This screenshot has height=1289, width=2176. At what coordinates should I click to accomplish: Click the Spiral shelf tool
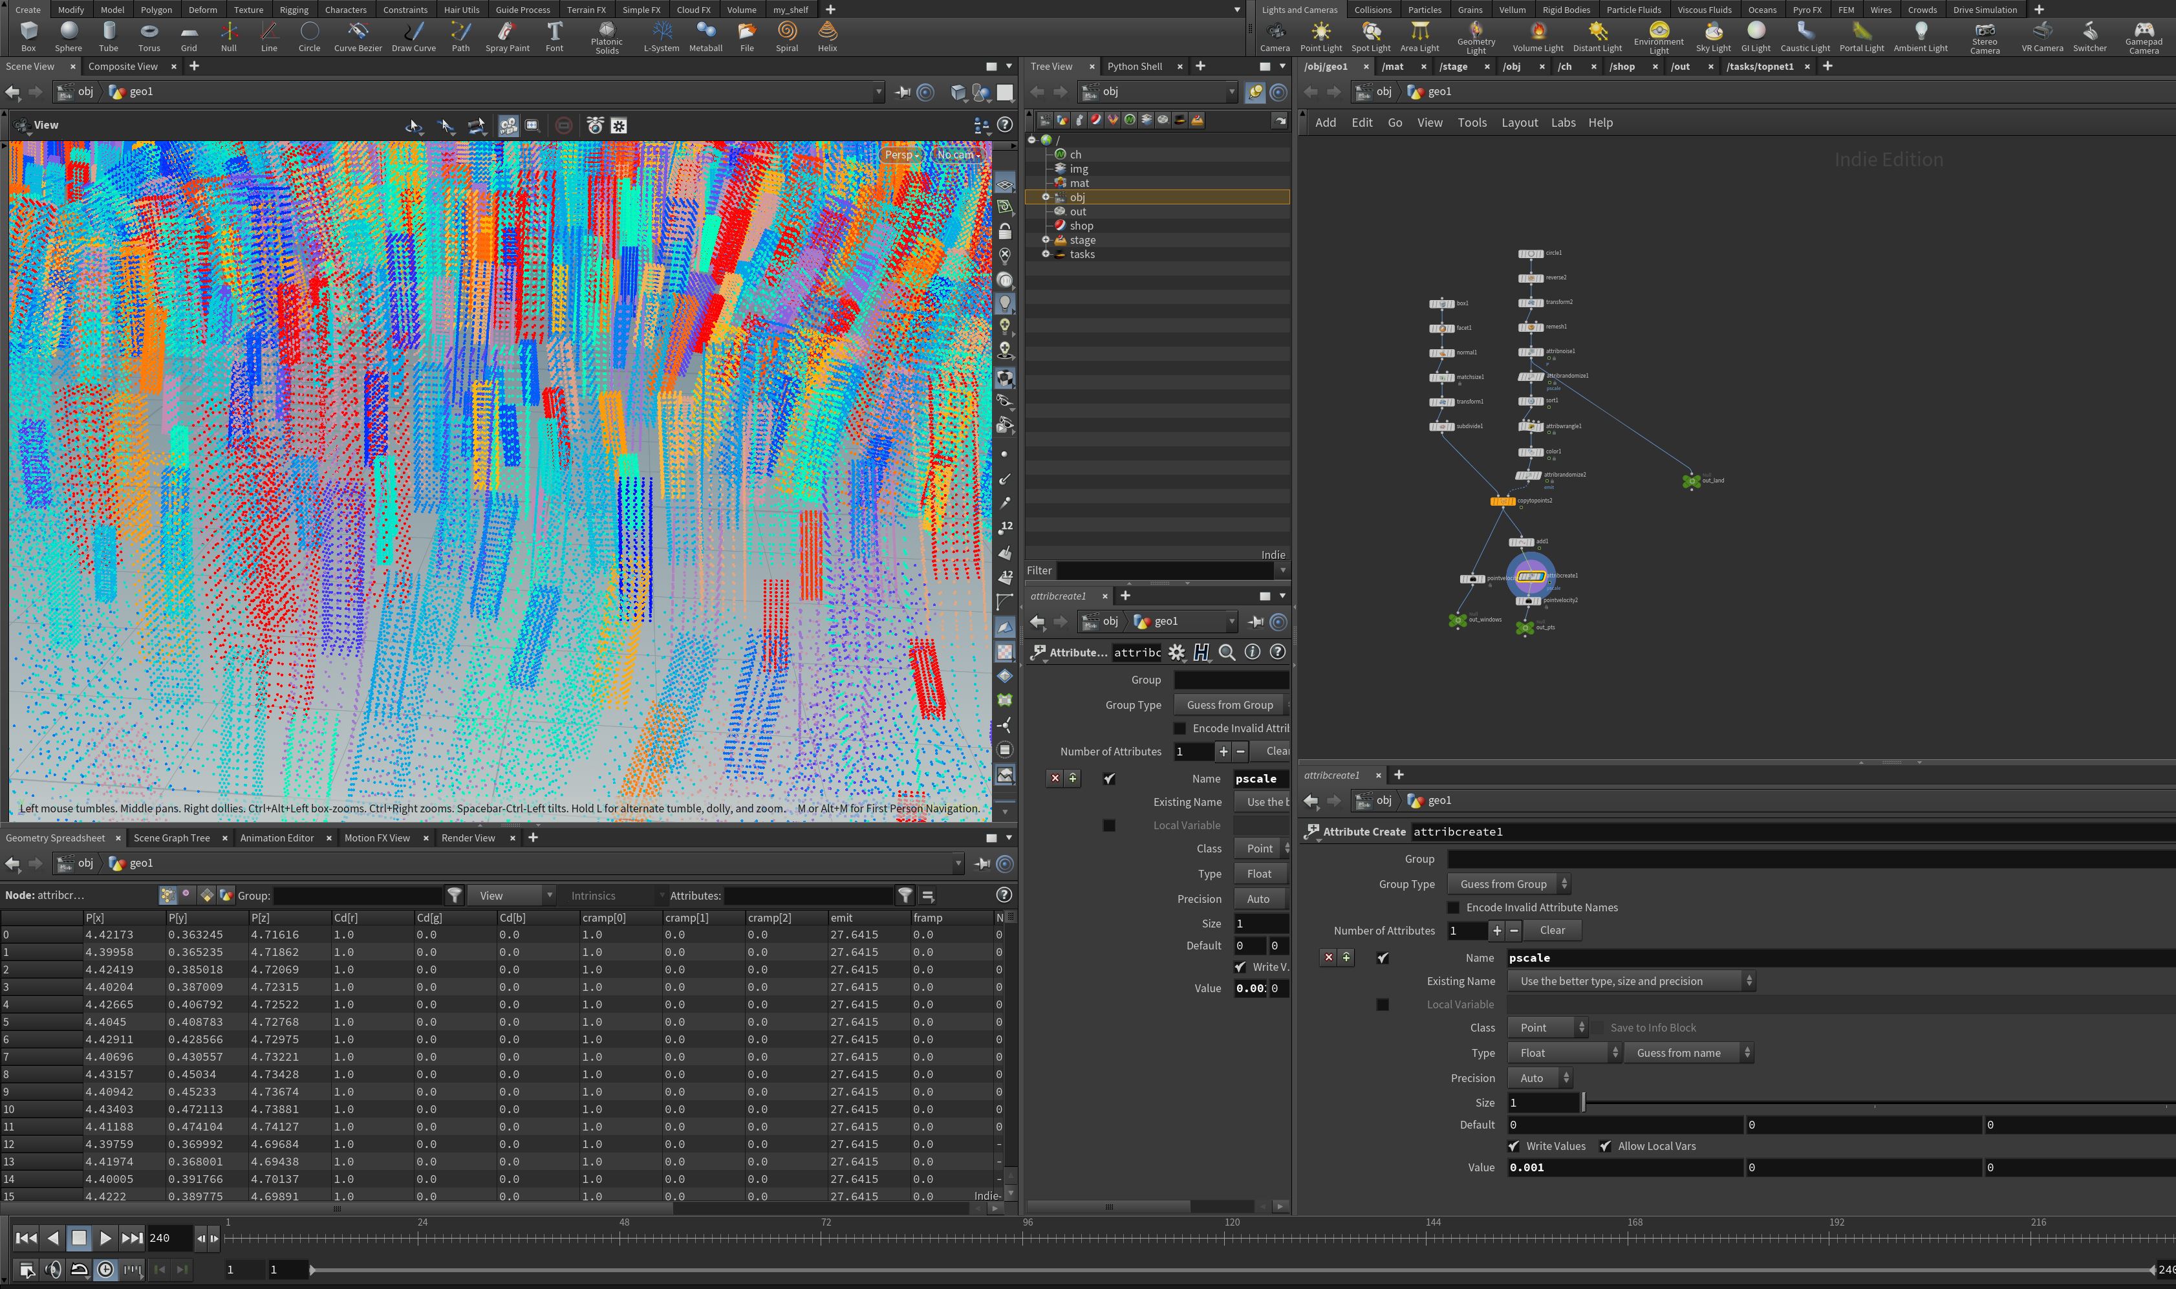787,36
